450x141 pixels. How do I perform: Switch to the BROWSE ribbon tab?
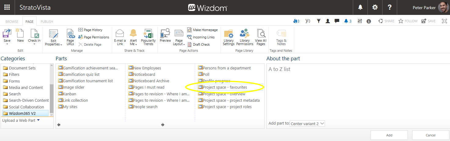pyautogui.click(x=12, y=22)
